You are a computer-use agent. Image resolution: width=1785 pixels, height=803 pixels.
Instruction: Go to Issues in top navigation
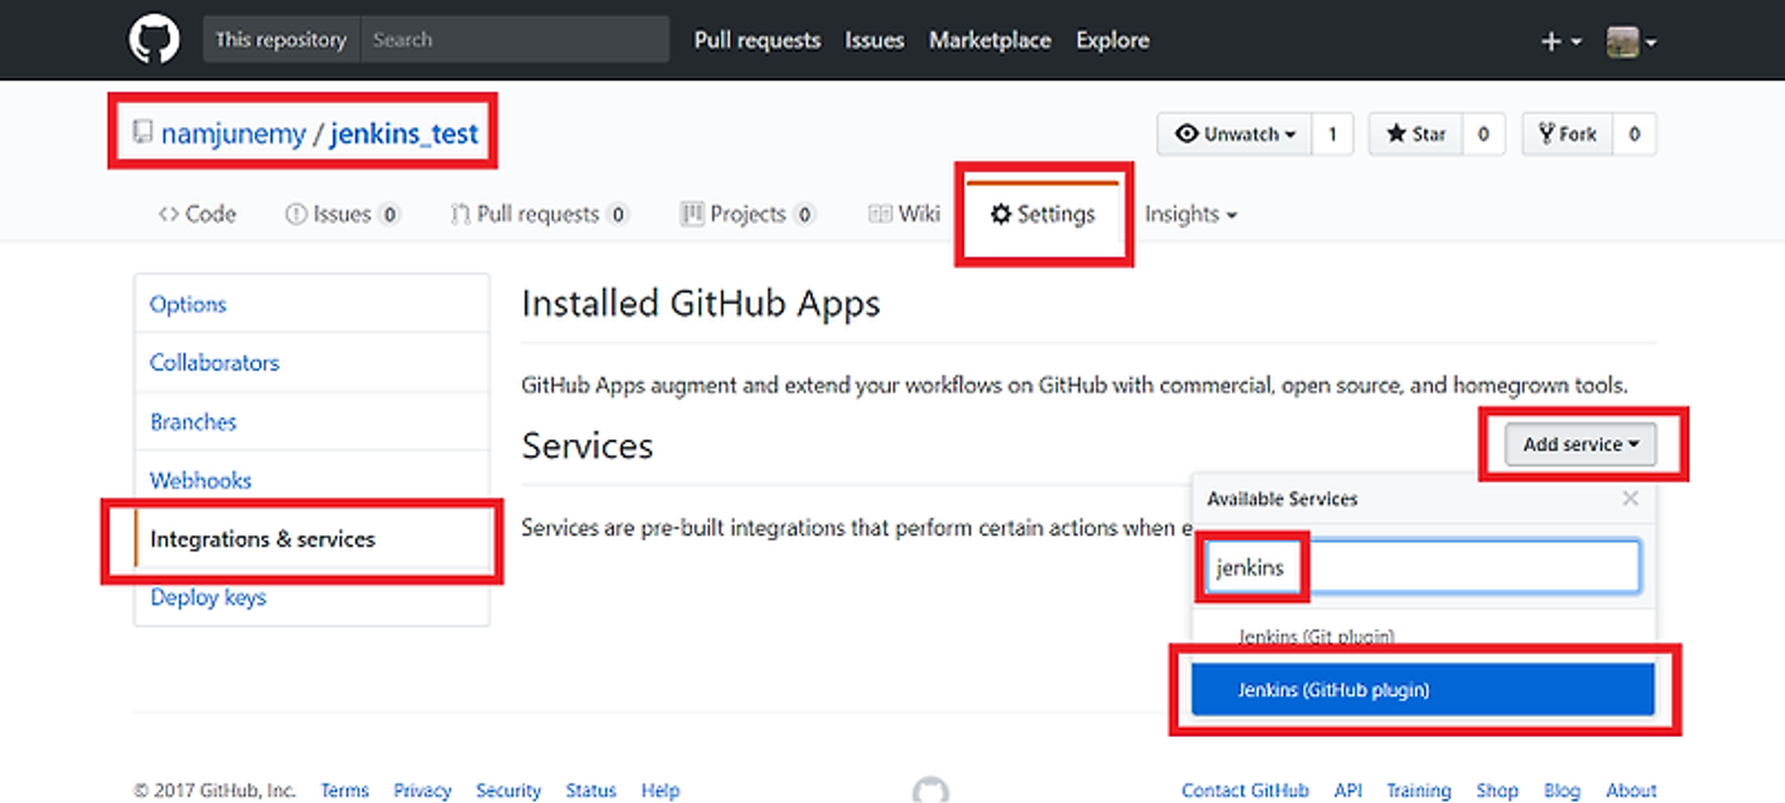(874, 40)
